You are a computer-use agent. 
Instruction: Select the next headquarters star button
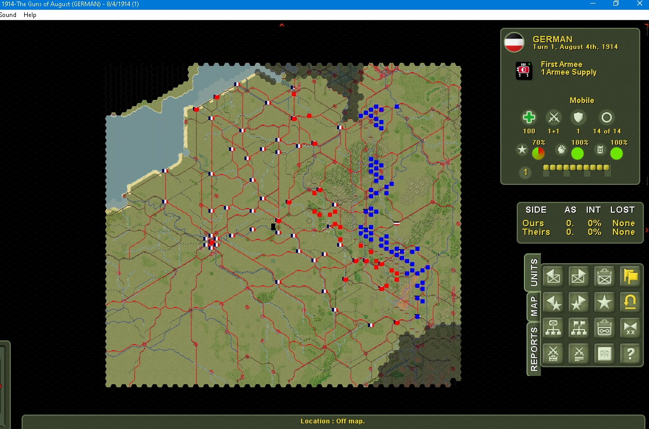(x=578, y=302)
